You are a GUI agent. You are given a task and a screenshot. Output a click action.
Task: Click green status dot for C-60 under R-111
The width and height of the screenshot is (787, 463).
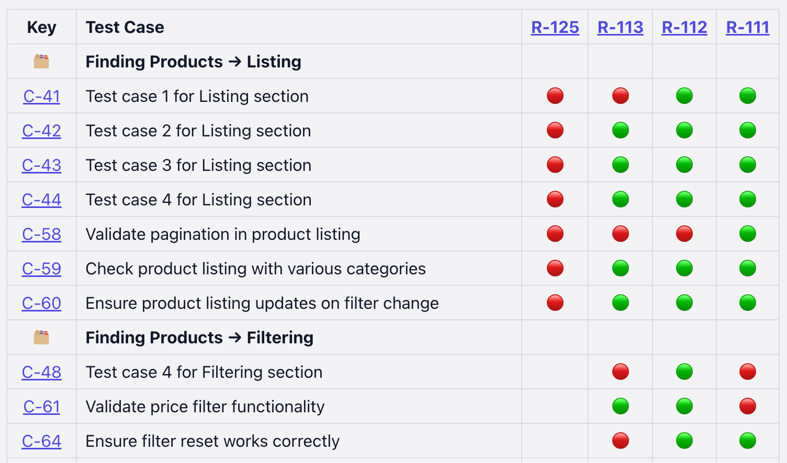tap(748, 303)
